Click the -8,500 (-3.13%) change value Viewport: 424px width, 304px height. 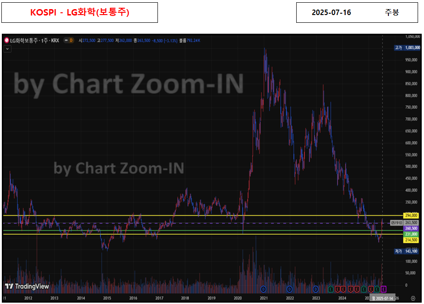click(164, 41)
